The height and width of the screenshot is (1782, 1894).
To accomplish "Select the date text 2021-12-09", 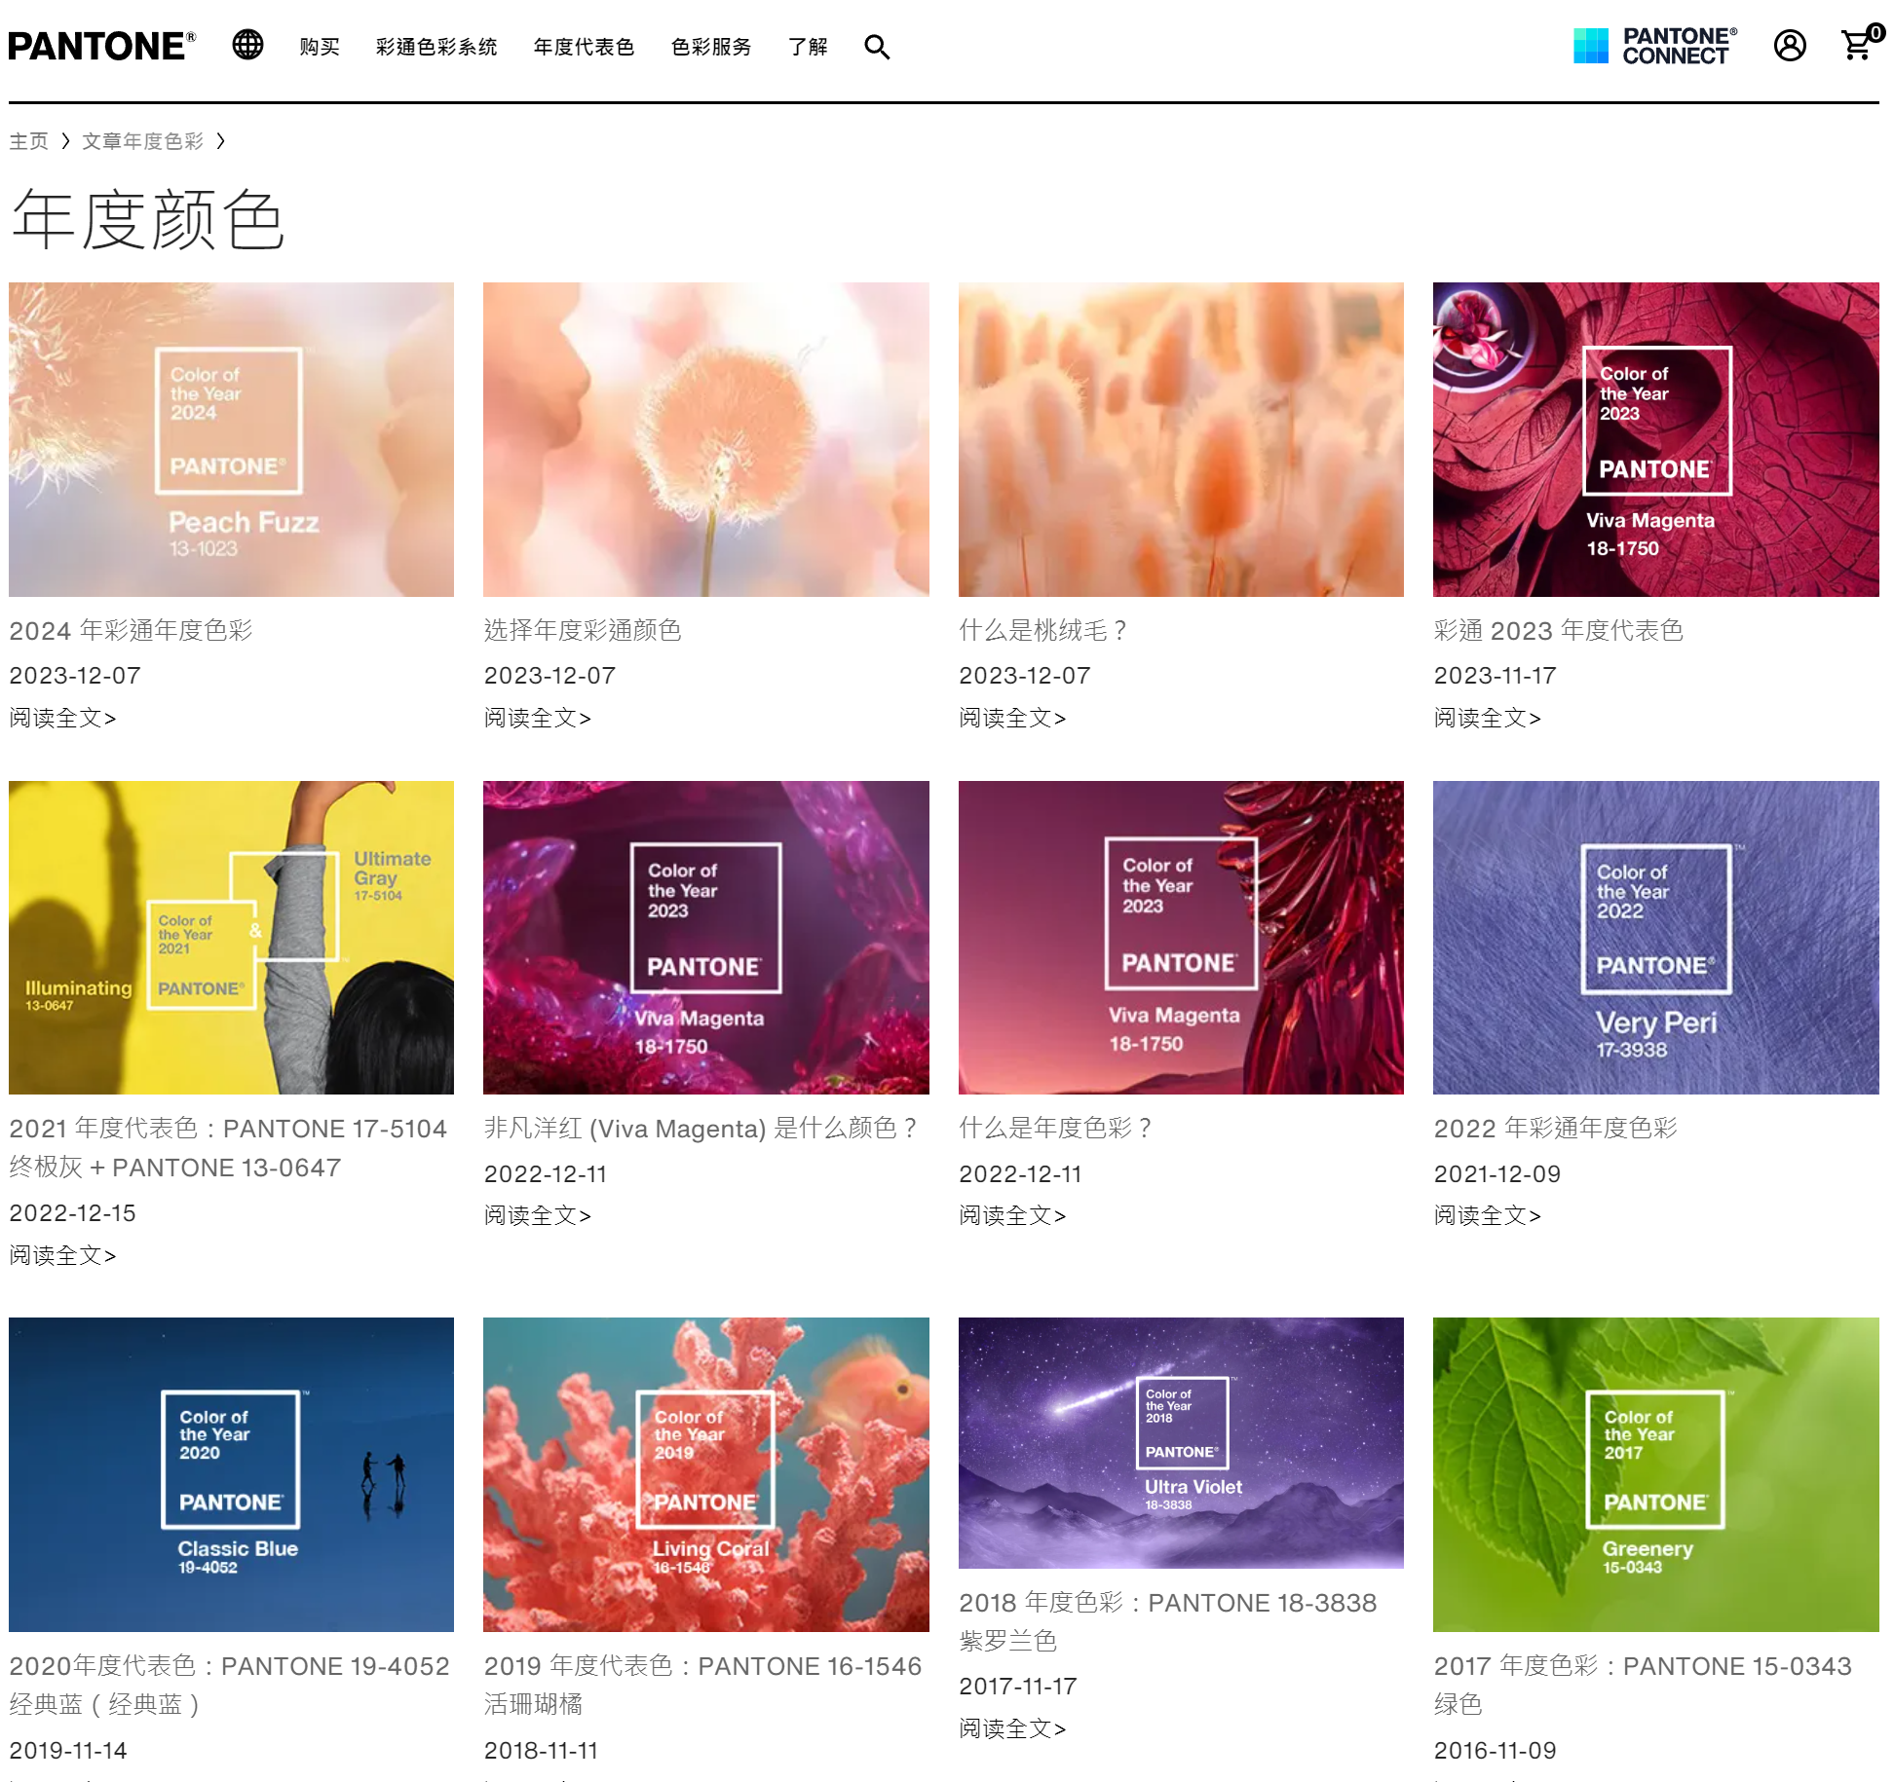I will 1497,1174.
